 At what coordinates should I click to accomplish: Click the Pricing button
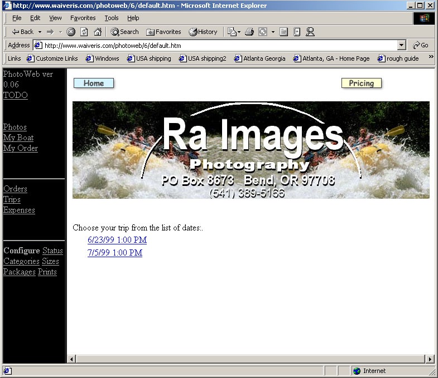pos(361,83)
